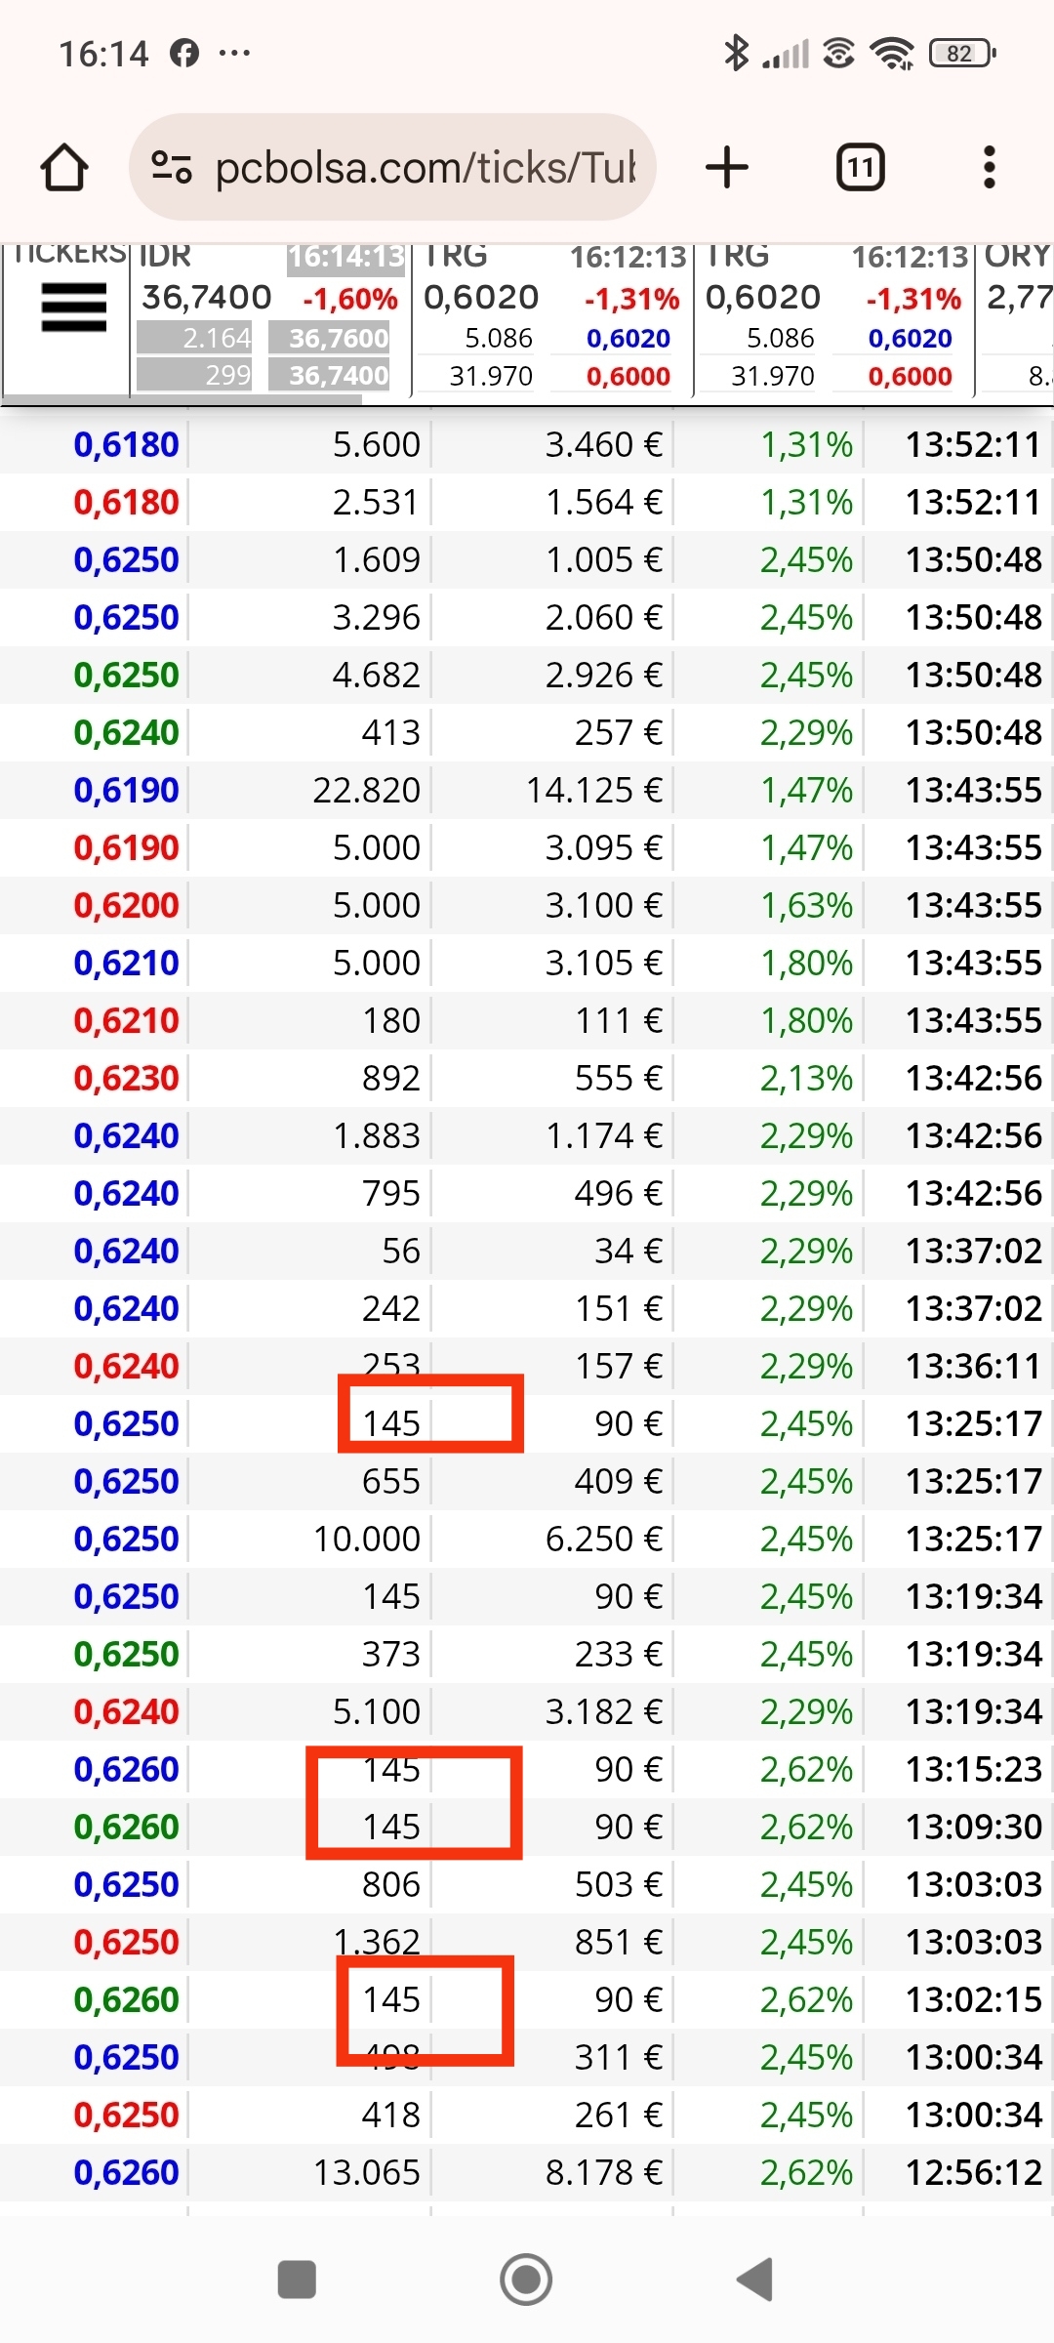Viewport: 1054px width, 2343px height.
Task: Tap volume 892 cell
Action: (x=391, y=1078)
